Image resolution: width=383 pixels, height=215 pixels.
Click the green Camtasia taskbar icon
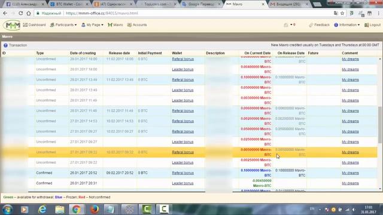point(147,210)
